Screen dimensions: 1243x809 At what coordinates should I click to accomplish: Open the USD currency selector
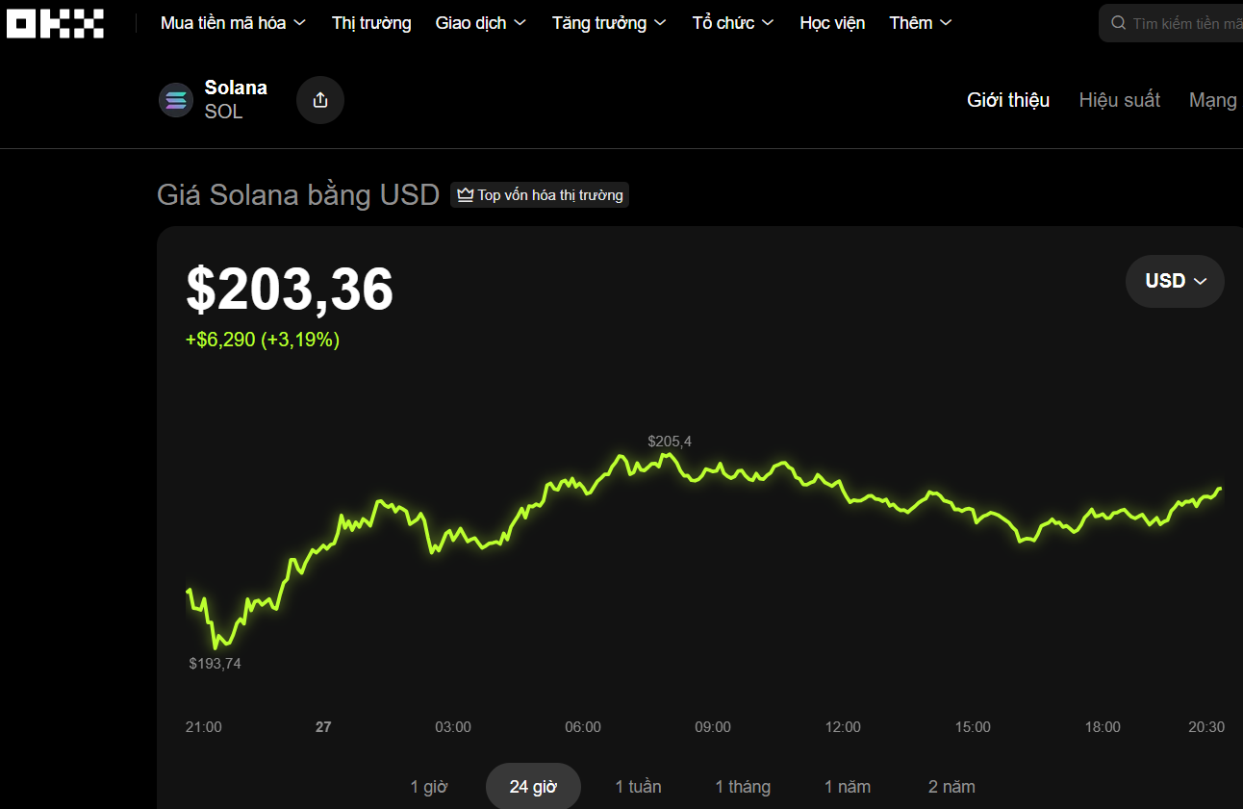(1175, 281)
